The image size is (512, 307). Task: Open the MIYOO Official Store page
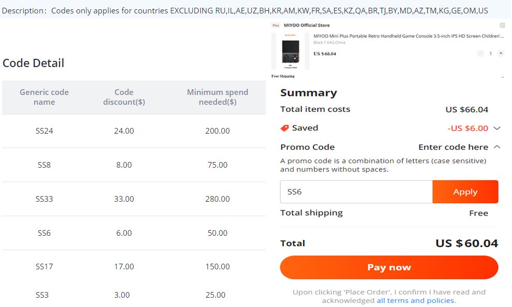tap(307, 25)
